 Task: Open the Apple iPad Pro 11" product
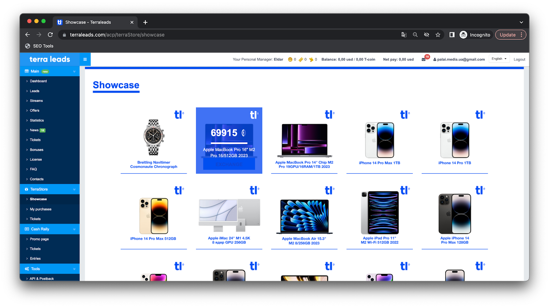(x=379, y=216)
